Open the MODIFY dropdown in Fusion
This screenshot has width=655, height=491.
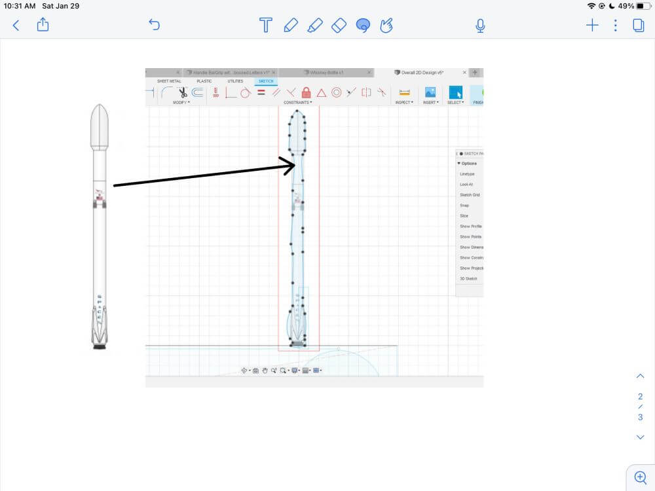pos(181,102)
